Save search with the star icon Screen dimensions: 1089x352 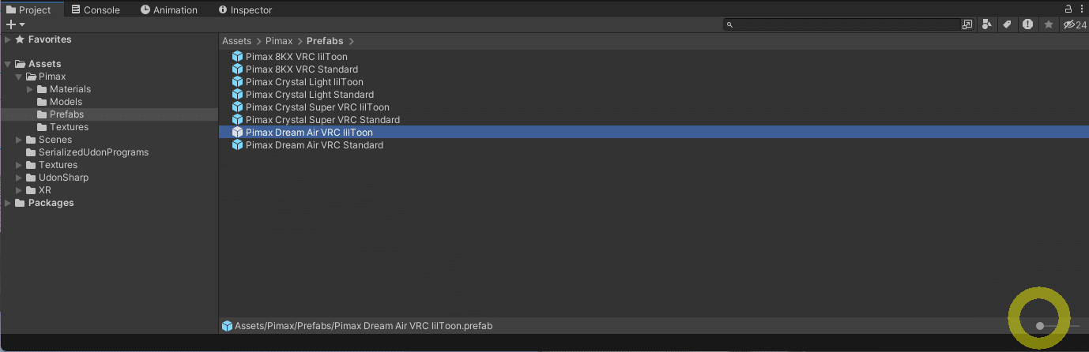click(x=1049, y=24)
